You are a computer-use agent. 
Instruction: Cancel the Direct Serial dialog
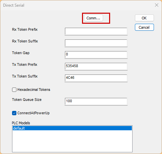[144, 27]
